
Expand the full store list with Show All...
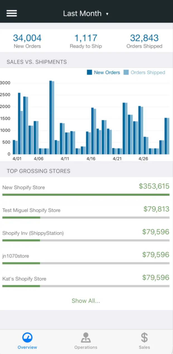[86, 301]
